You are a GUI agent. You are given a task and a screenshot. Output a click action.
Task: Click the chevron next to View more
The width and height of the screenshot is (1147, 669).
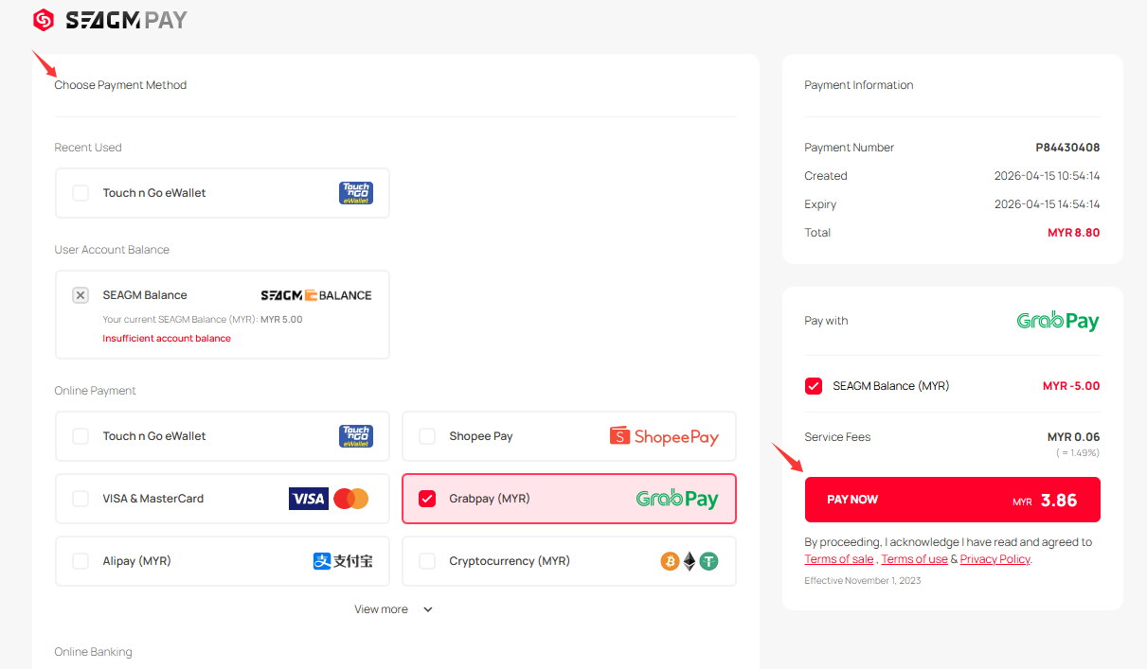point(428,609)
